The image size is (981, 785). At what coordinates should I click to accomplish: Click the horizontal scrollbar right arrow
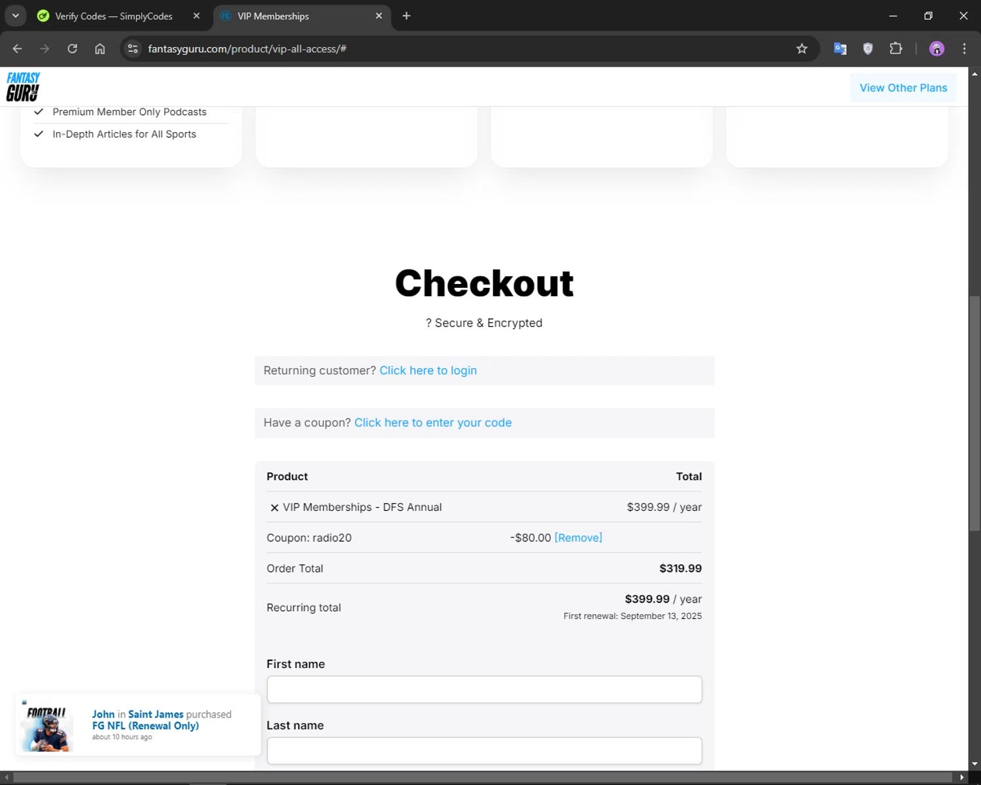click(x=962, y=777)
